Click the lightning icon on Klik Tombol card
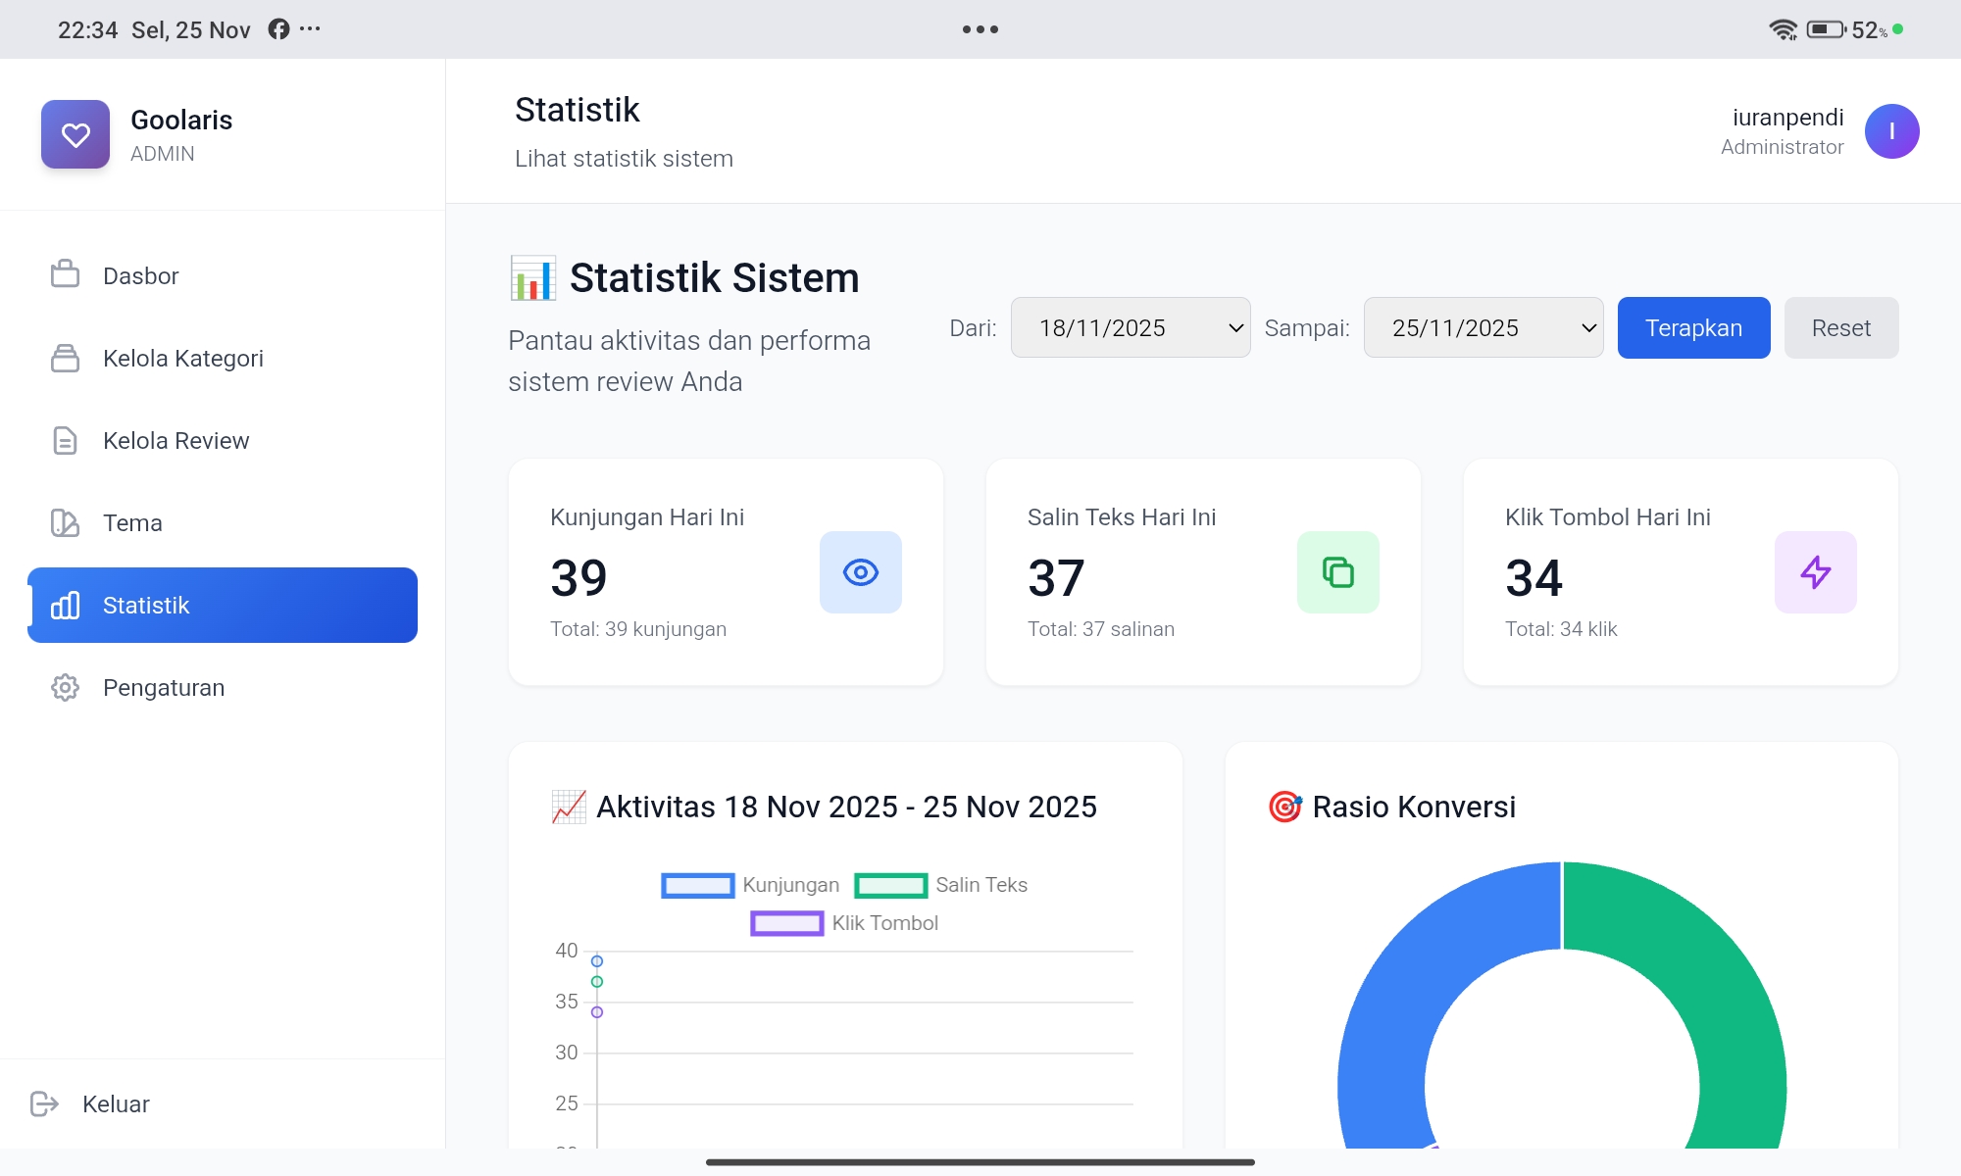This screenshot has width=1961, height=1176. tap(1815, 572)
